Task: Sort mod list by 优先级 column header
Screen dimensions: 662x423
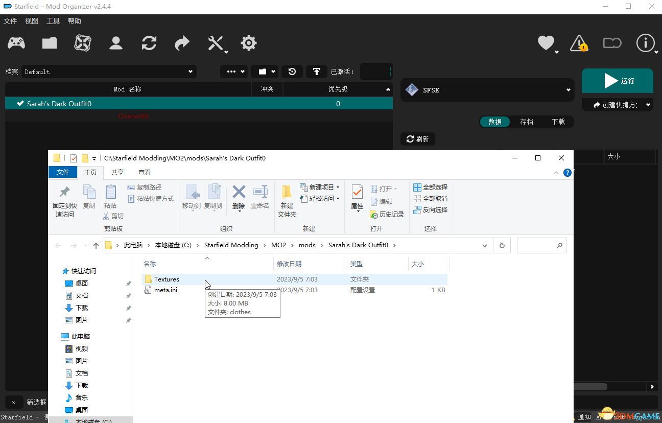Action: [338, 89]
